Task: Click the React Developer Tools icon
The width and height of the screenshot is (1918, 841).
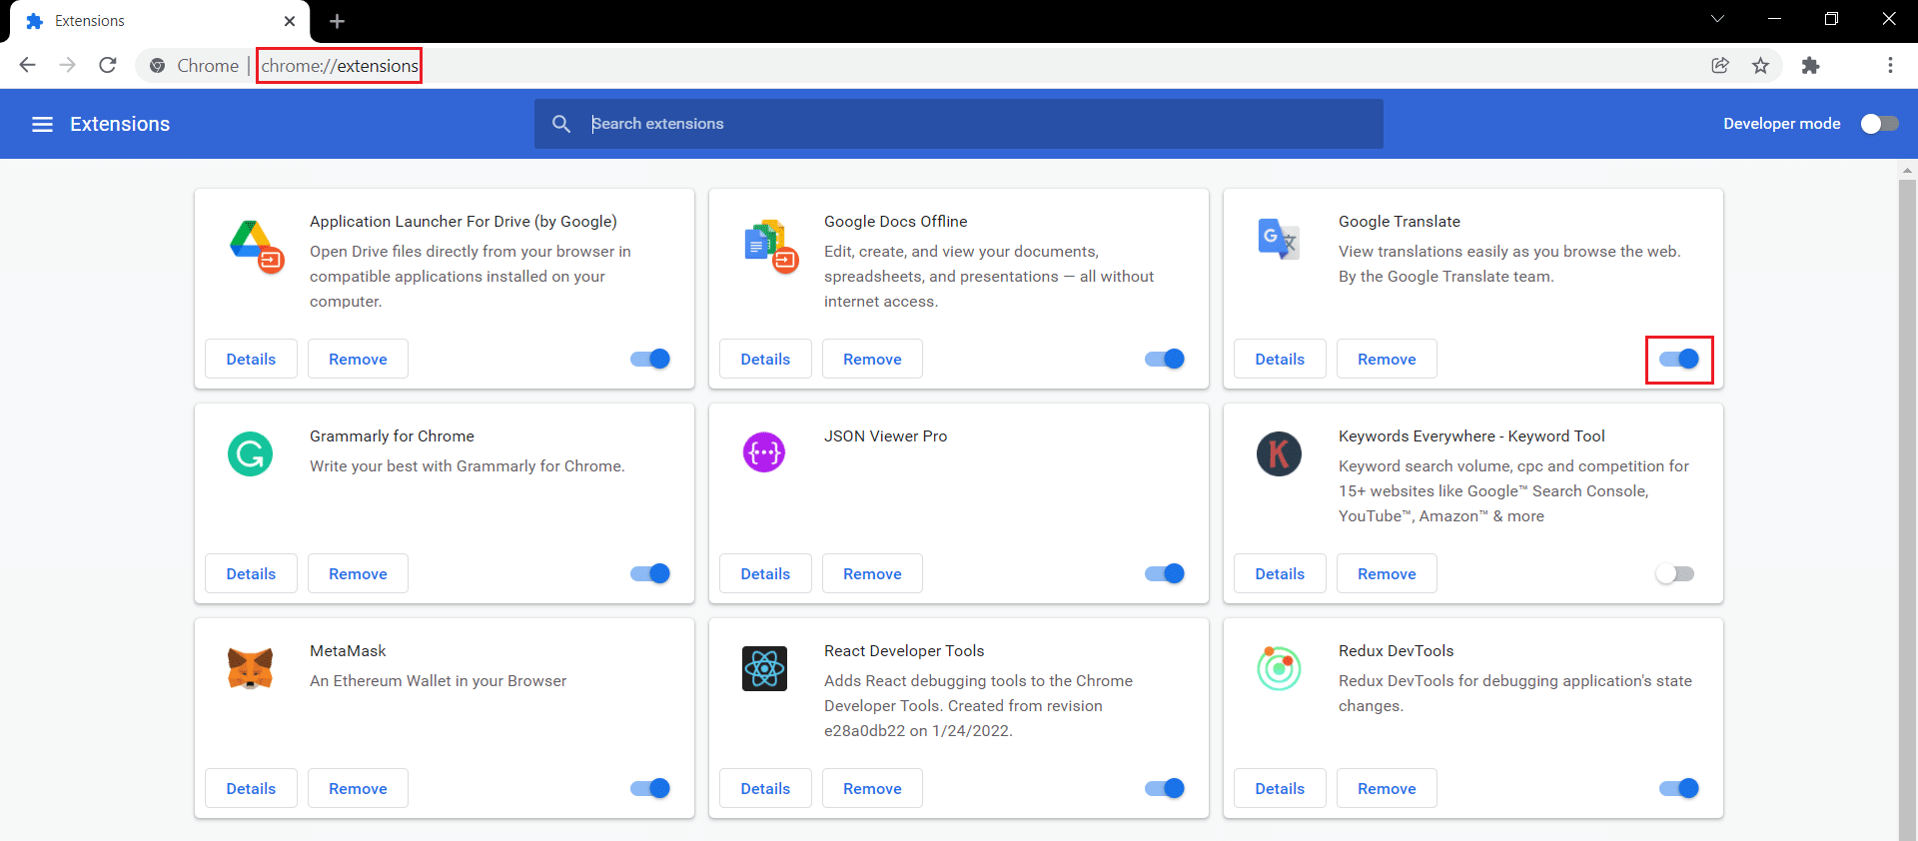Action: pyautogui.click(x=764, y=668)
